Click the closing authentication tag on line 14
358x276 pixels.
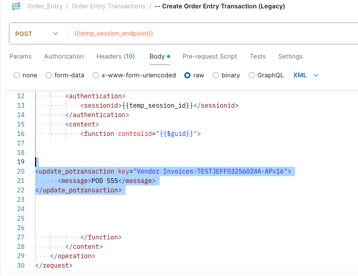pyautogui.click(x=97, y=114)
